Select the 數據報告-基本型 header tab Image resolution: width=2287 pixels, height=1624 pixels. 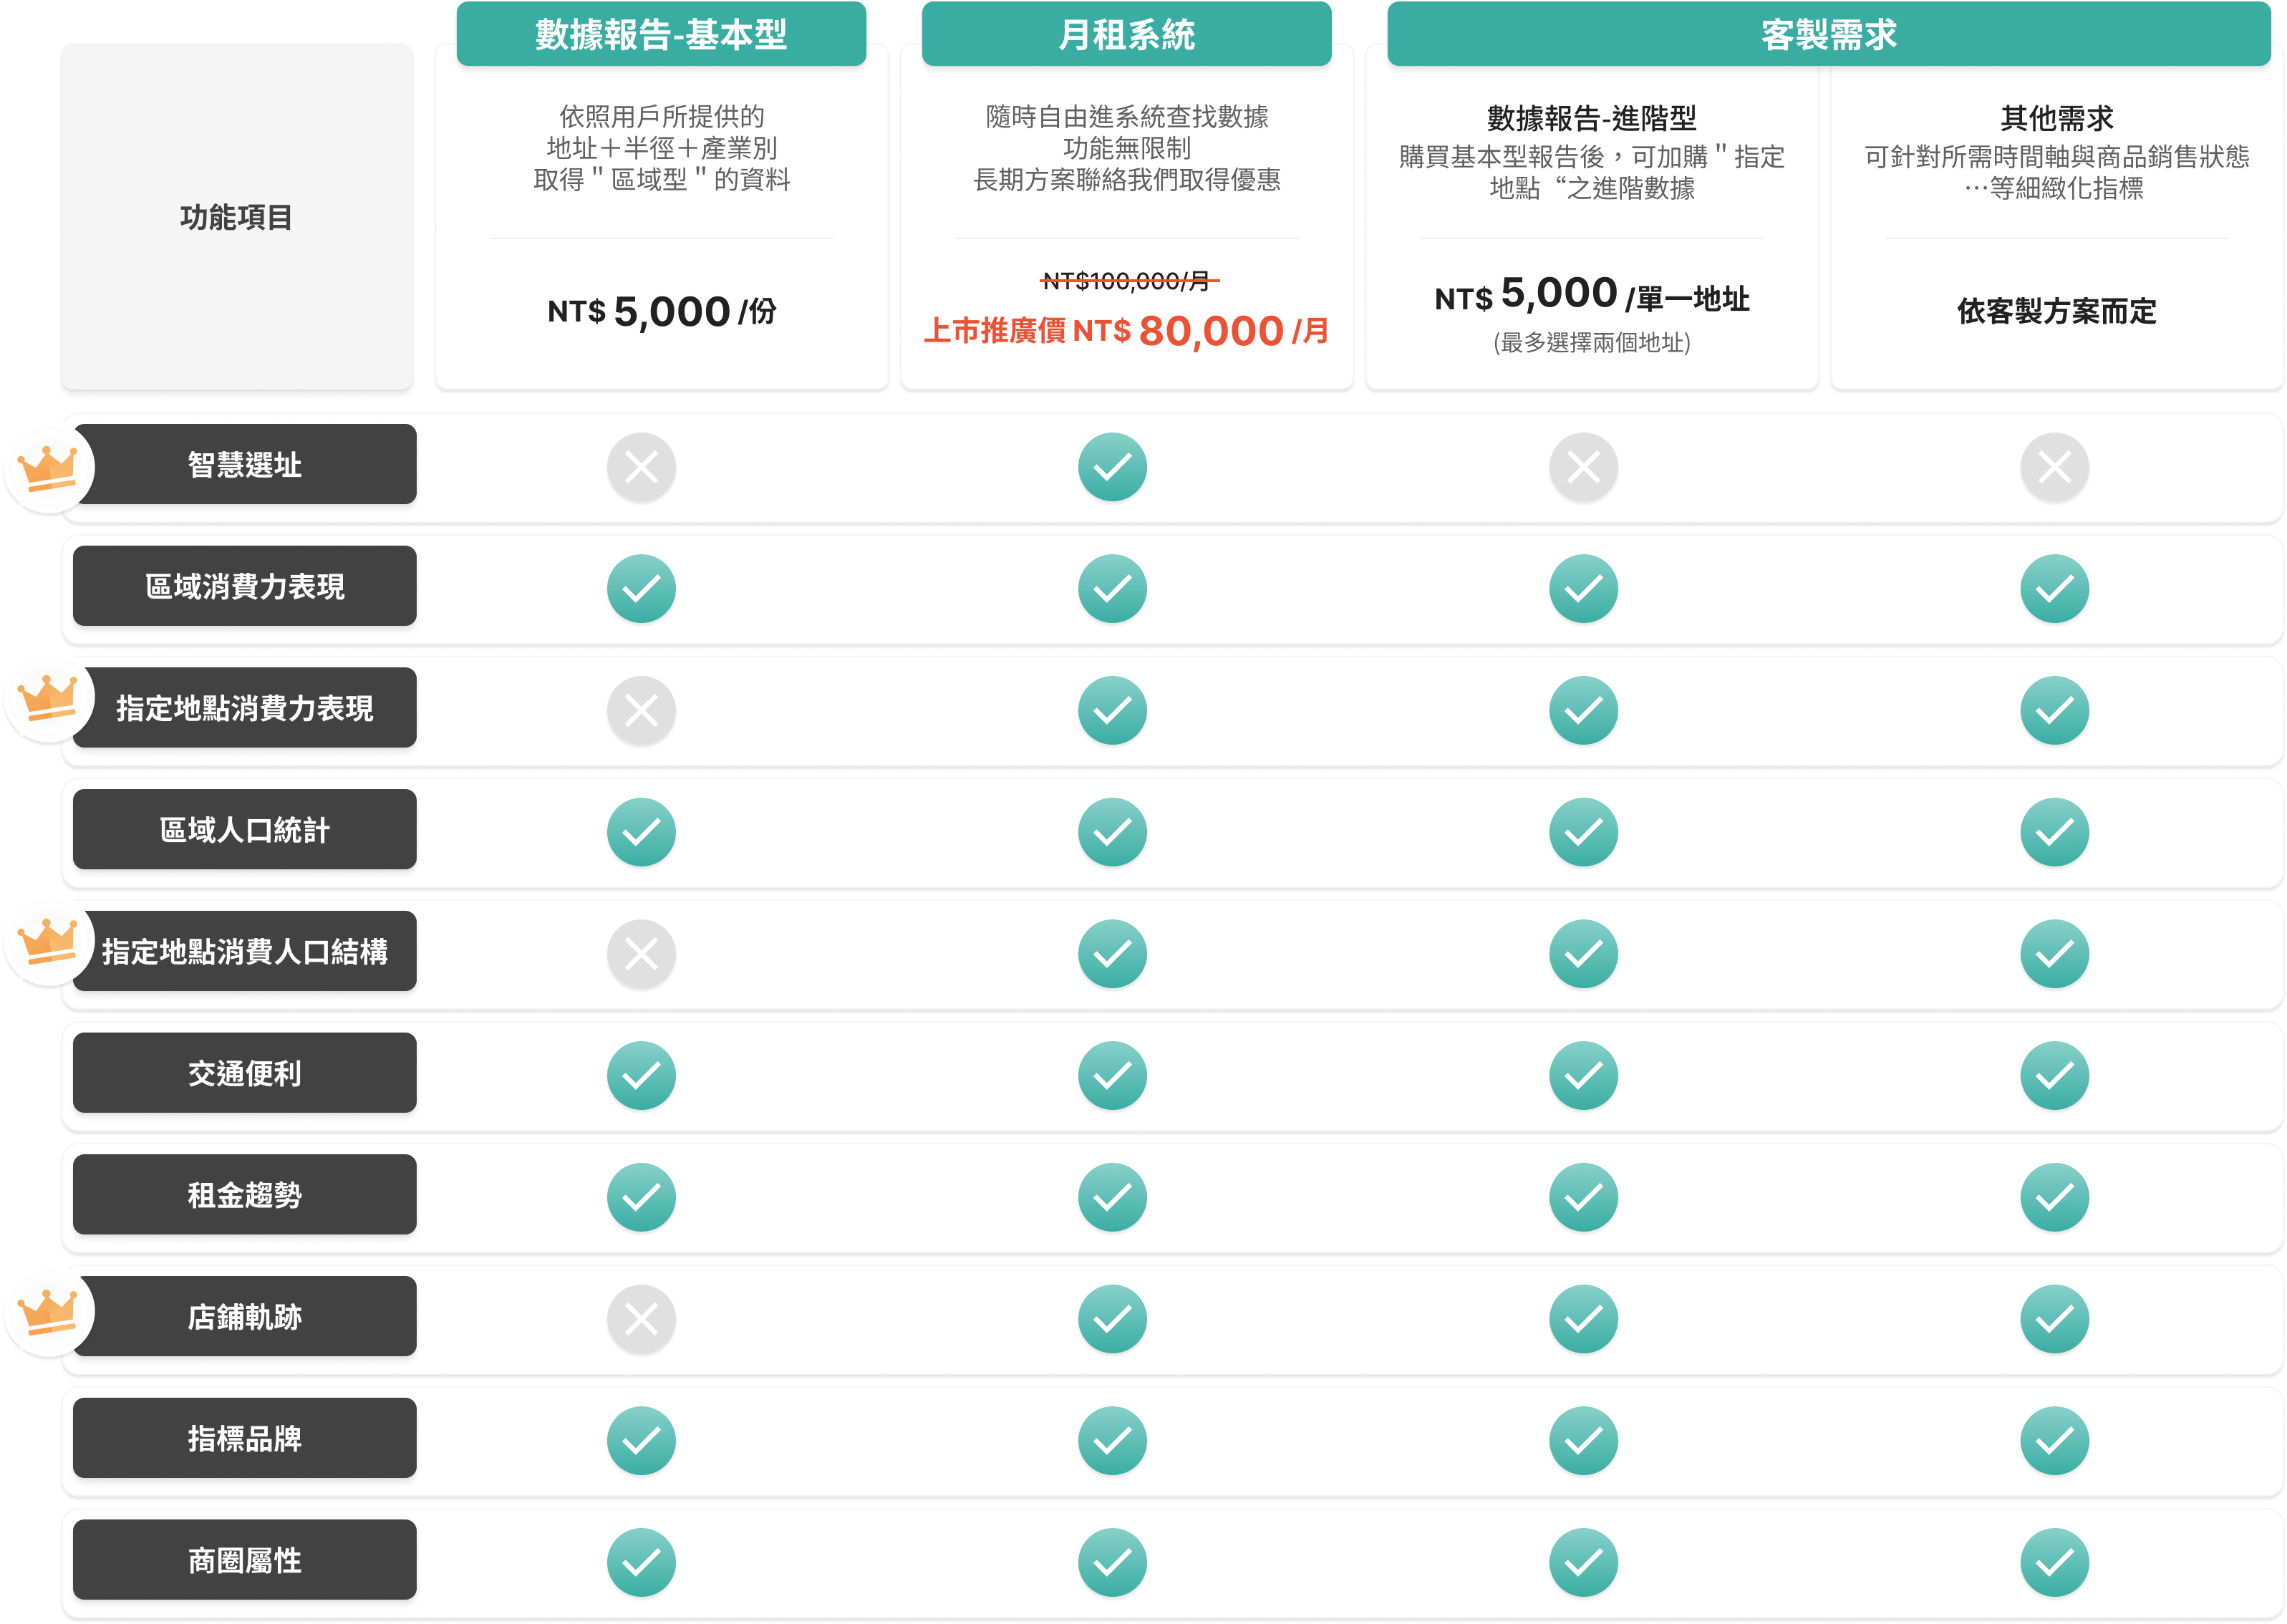tap(661, 35)
